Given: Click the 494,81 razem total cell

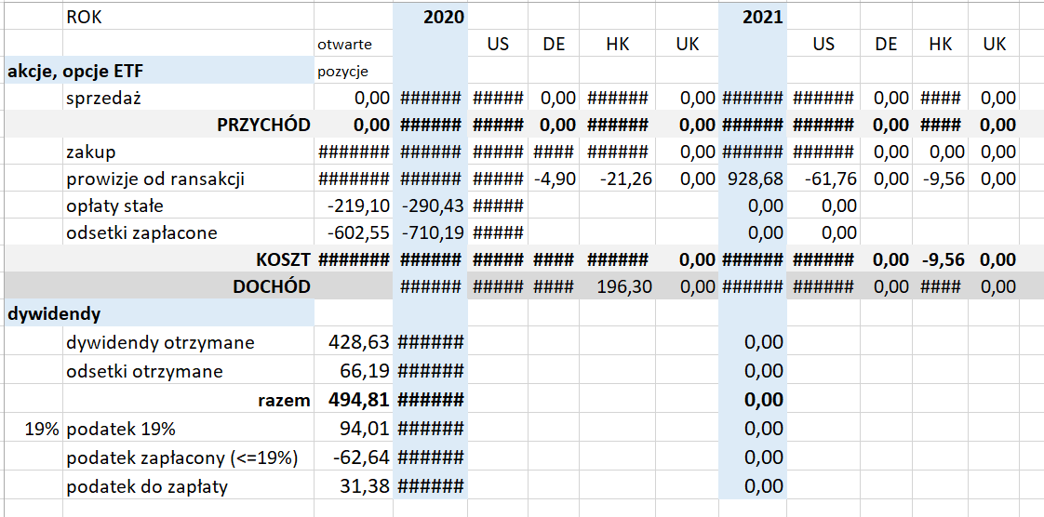Looking at the screenshot, I should 354,401.
